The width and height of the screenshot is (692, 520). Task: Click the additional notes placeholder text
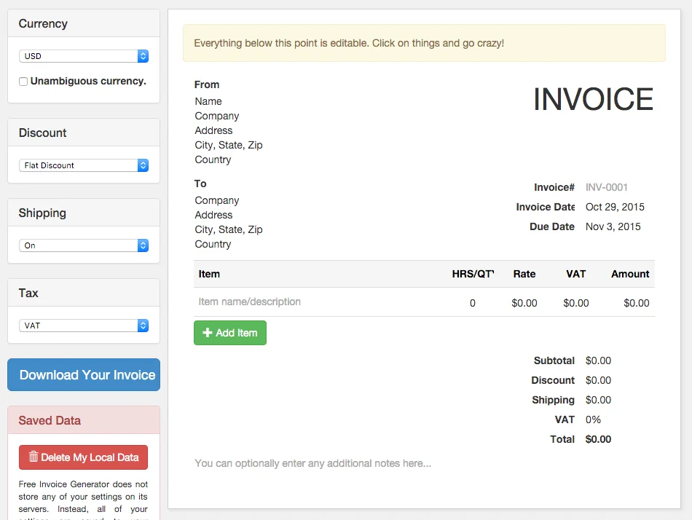pos(312,463)
